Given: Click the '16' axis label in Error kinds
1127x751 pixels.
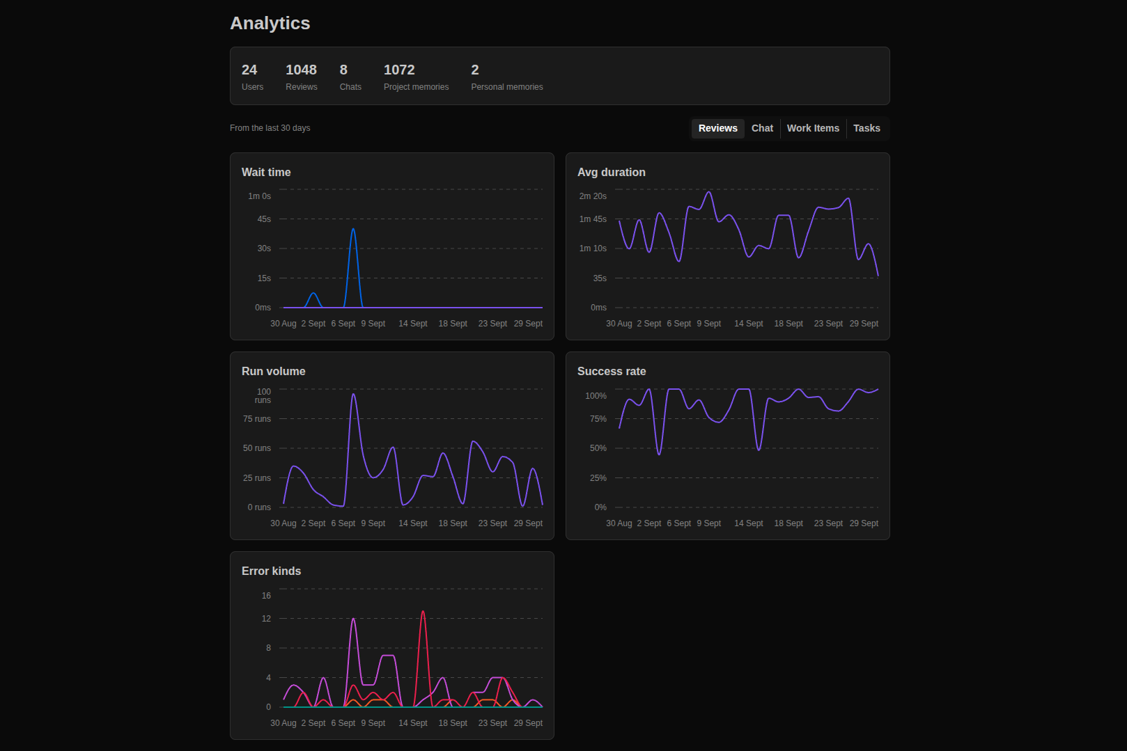Looking at the screenshot, I should (266, 596).
